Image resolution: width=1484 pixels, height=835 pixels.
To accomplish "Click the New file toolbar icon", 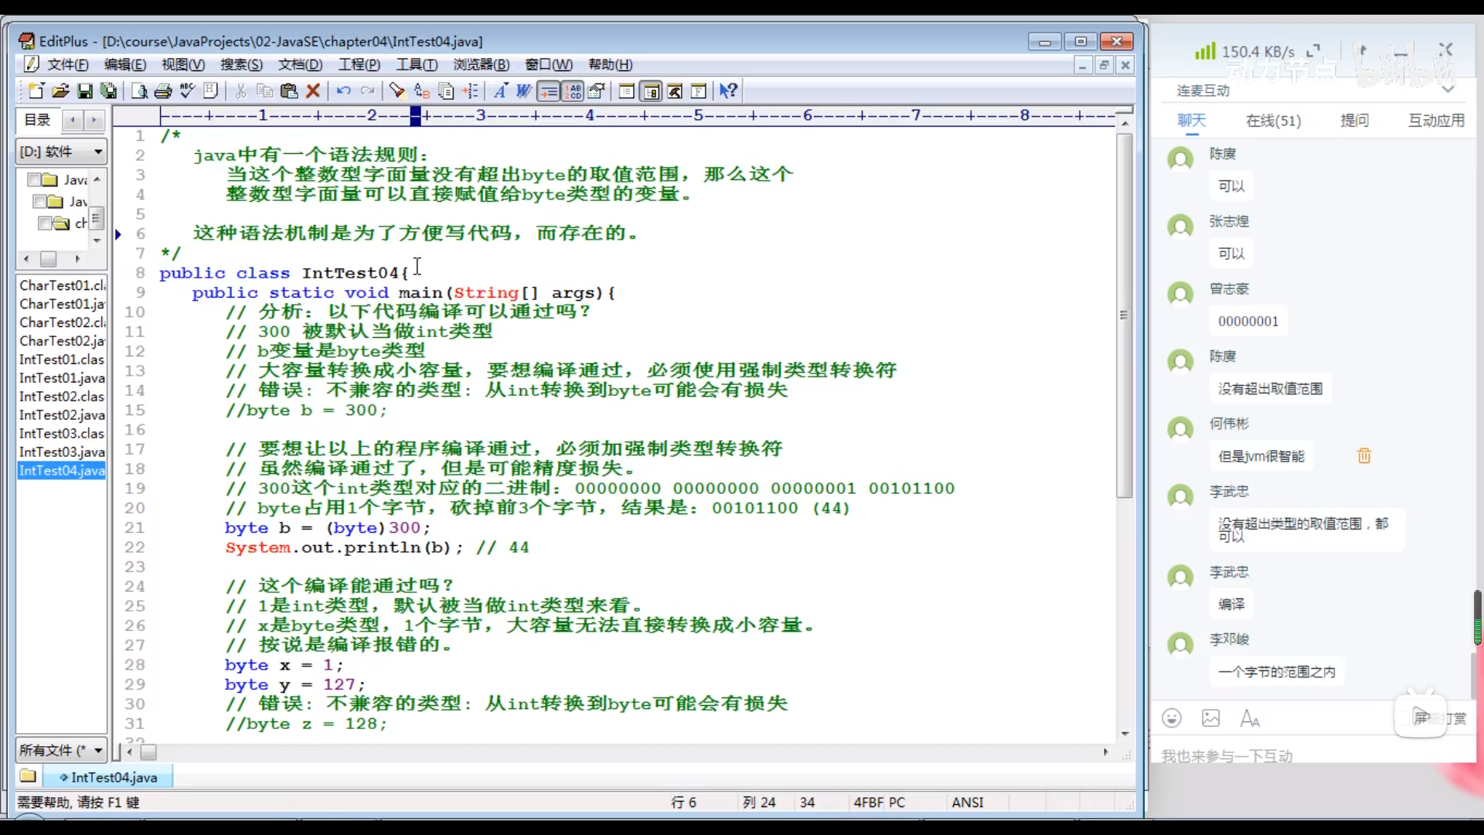I will 36,91.
